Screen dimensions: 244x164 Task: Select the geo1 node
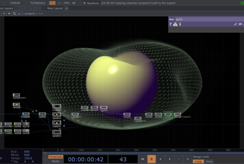click(57, 114)
